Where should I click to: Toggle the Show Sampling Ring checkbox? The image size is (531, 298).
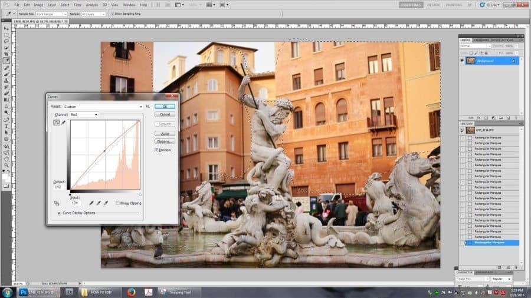point(112,14)
